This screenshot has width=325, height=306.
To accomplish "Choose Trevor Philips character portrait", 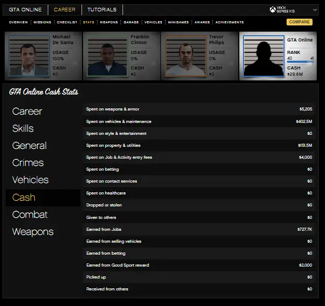I will [185, 56].
